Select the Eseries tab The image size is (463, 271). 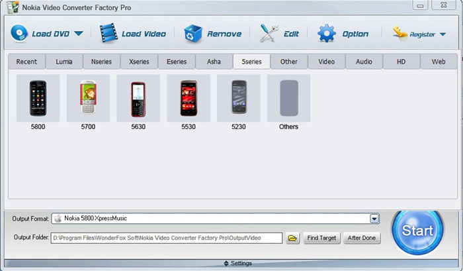click(x=177, y=62)
